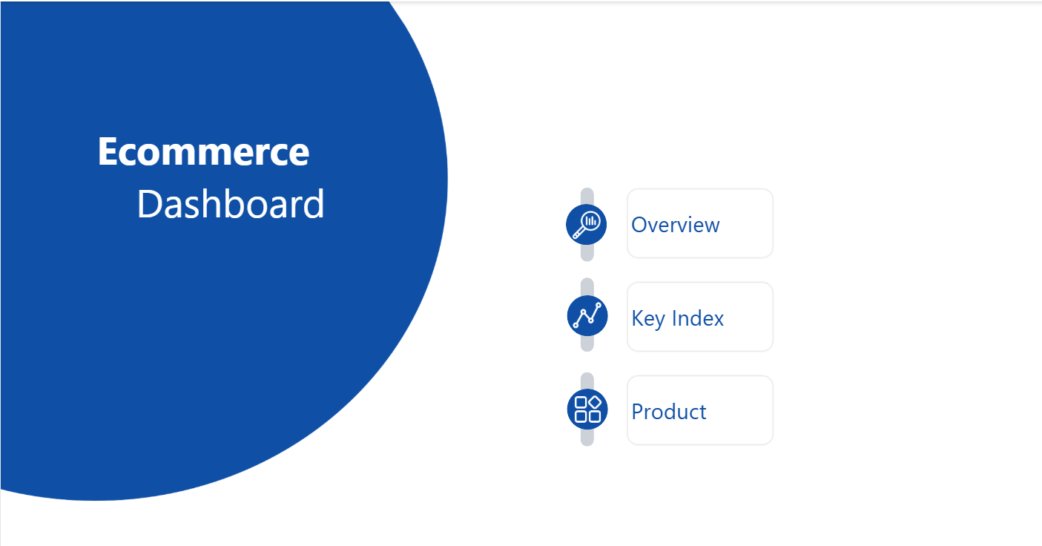Select the Dashboard subtitle text
The image size is (1042, 546).
click(x=231, y=204)
